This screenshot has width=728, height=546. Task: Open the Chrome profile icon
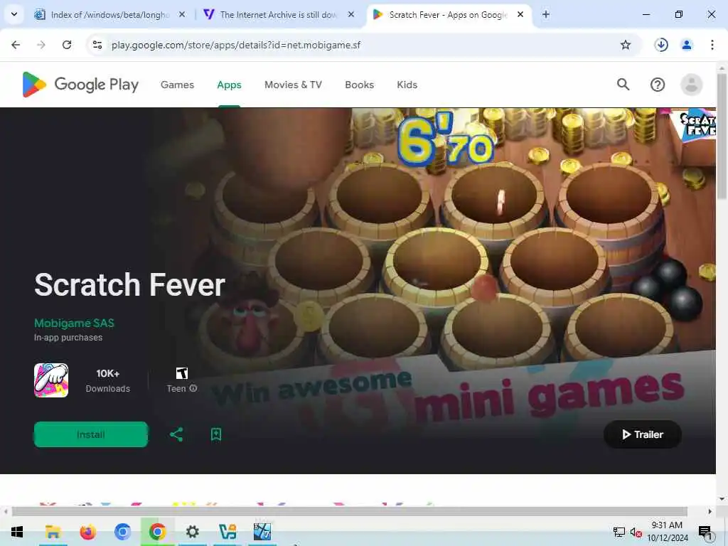click(687, 45)
